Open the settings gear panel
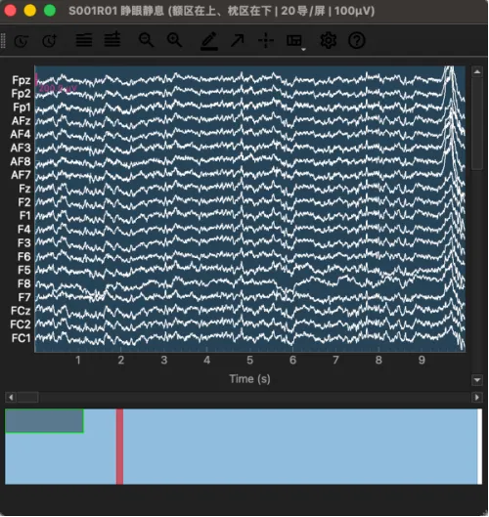The height and width of the screenshot is (517, 489). click(x=328, y=41)
